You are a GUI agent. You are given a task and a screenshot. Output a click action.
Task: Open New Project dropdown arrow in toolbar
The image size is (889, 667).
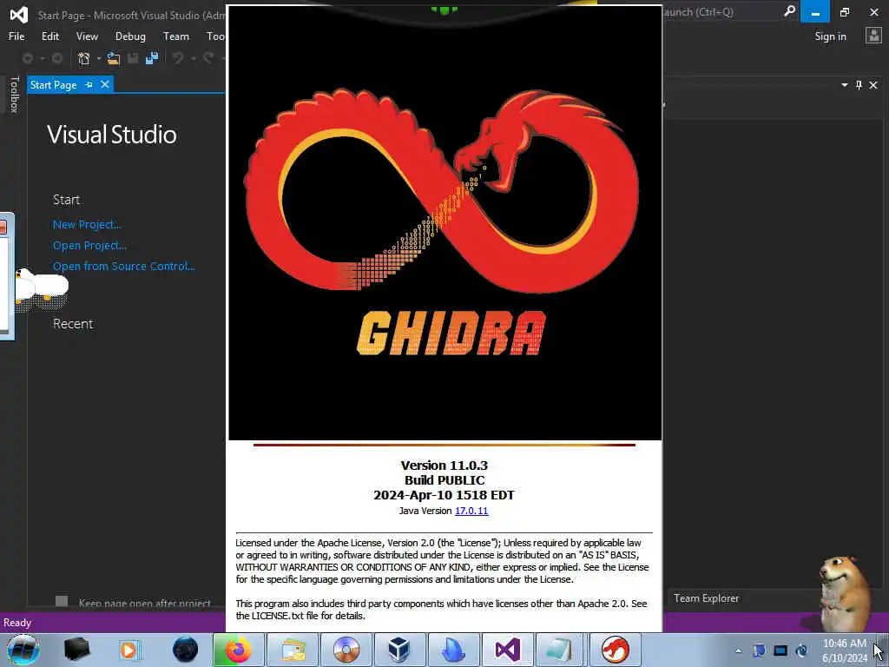[x=99, y=58]
